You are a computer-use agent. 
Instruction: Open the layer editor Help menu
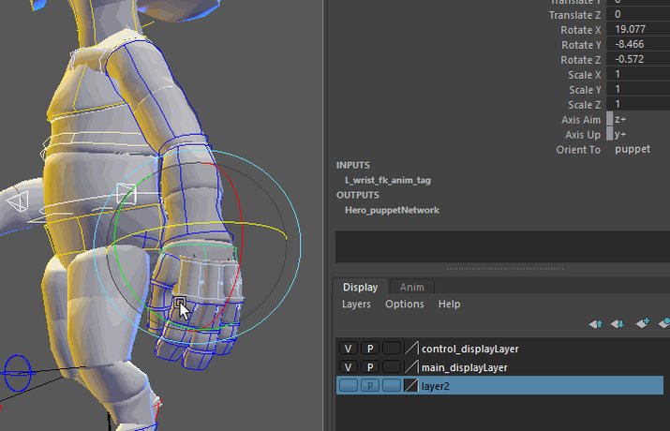point(449,305)
